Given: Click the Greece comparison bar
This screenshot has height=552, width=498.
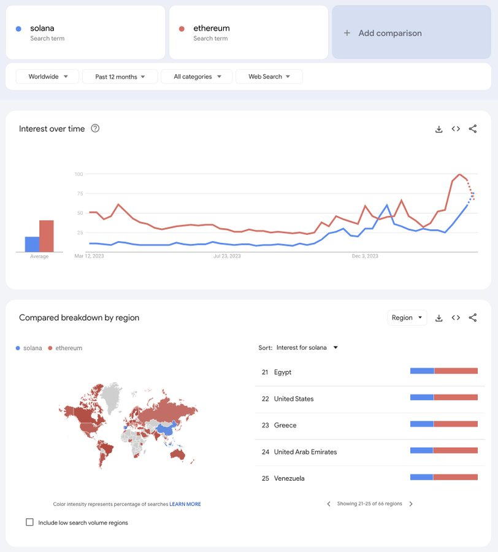Looking at the screenshot, I should [444, 424].
